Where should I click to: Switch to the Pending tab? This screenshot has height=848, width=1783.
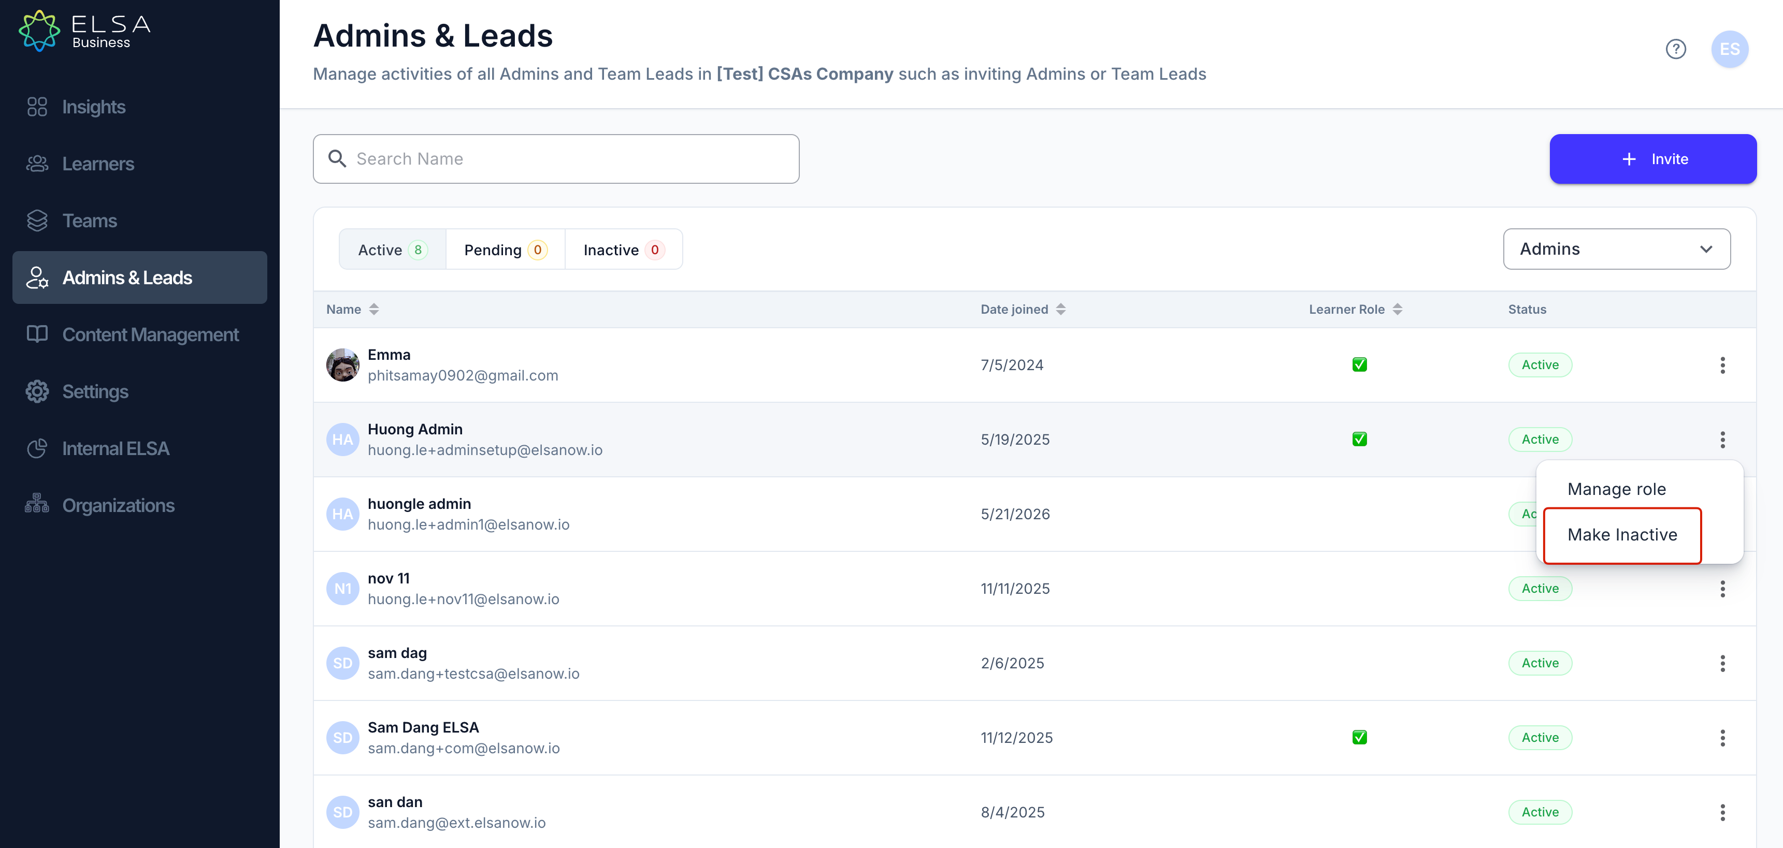[x=505, y=250]
